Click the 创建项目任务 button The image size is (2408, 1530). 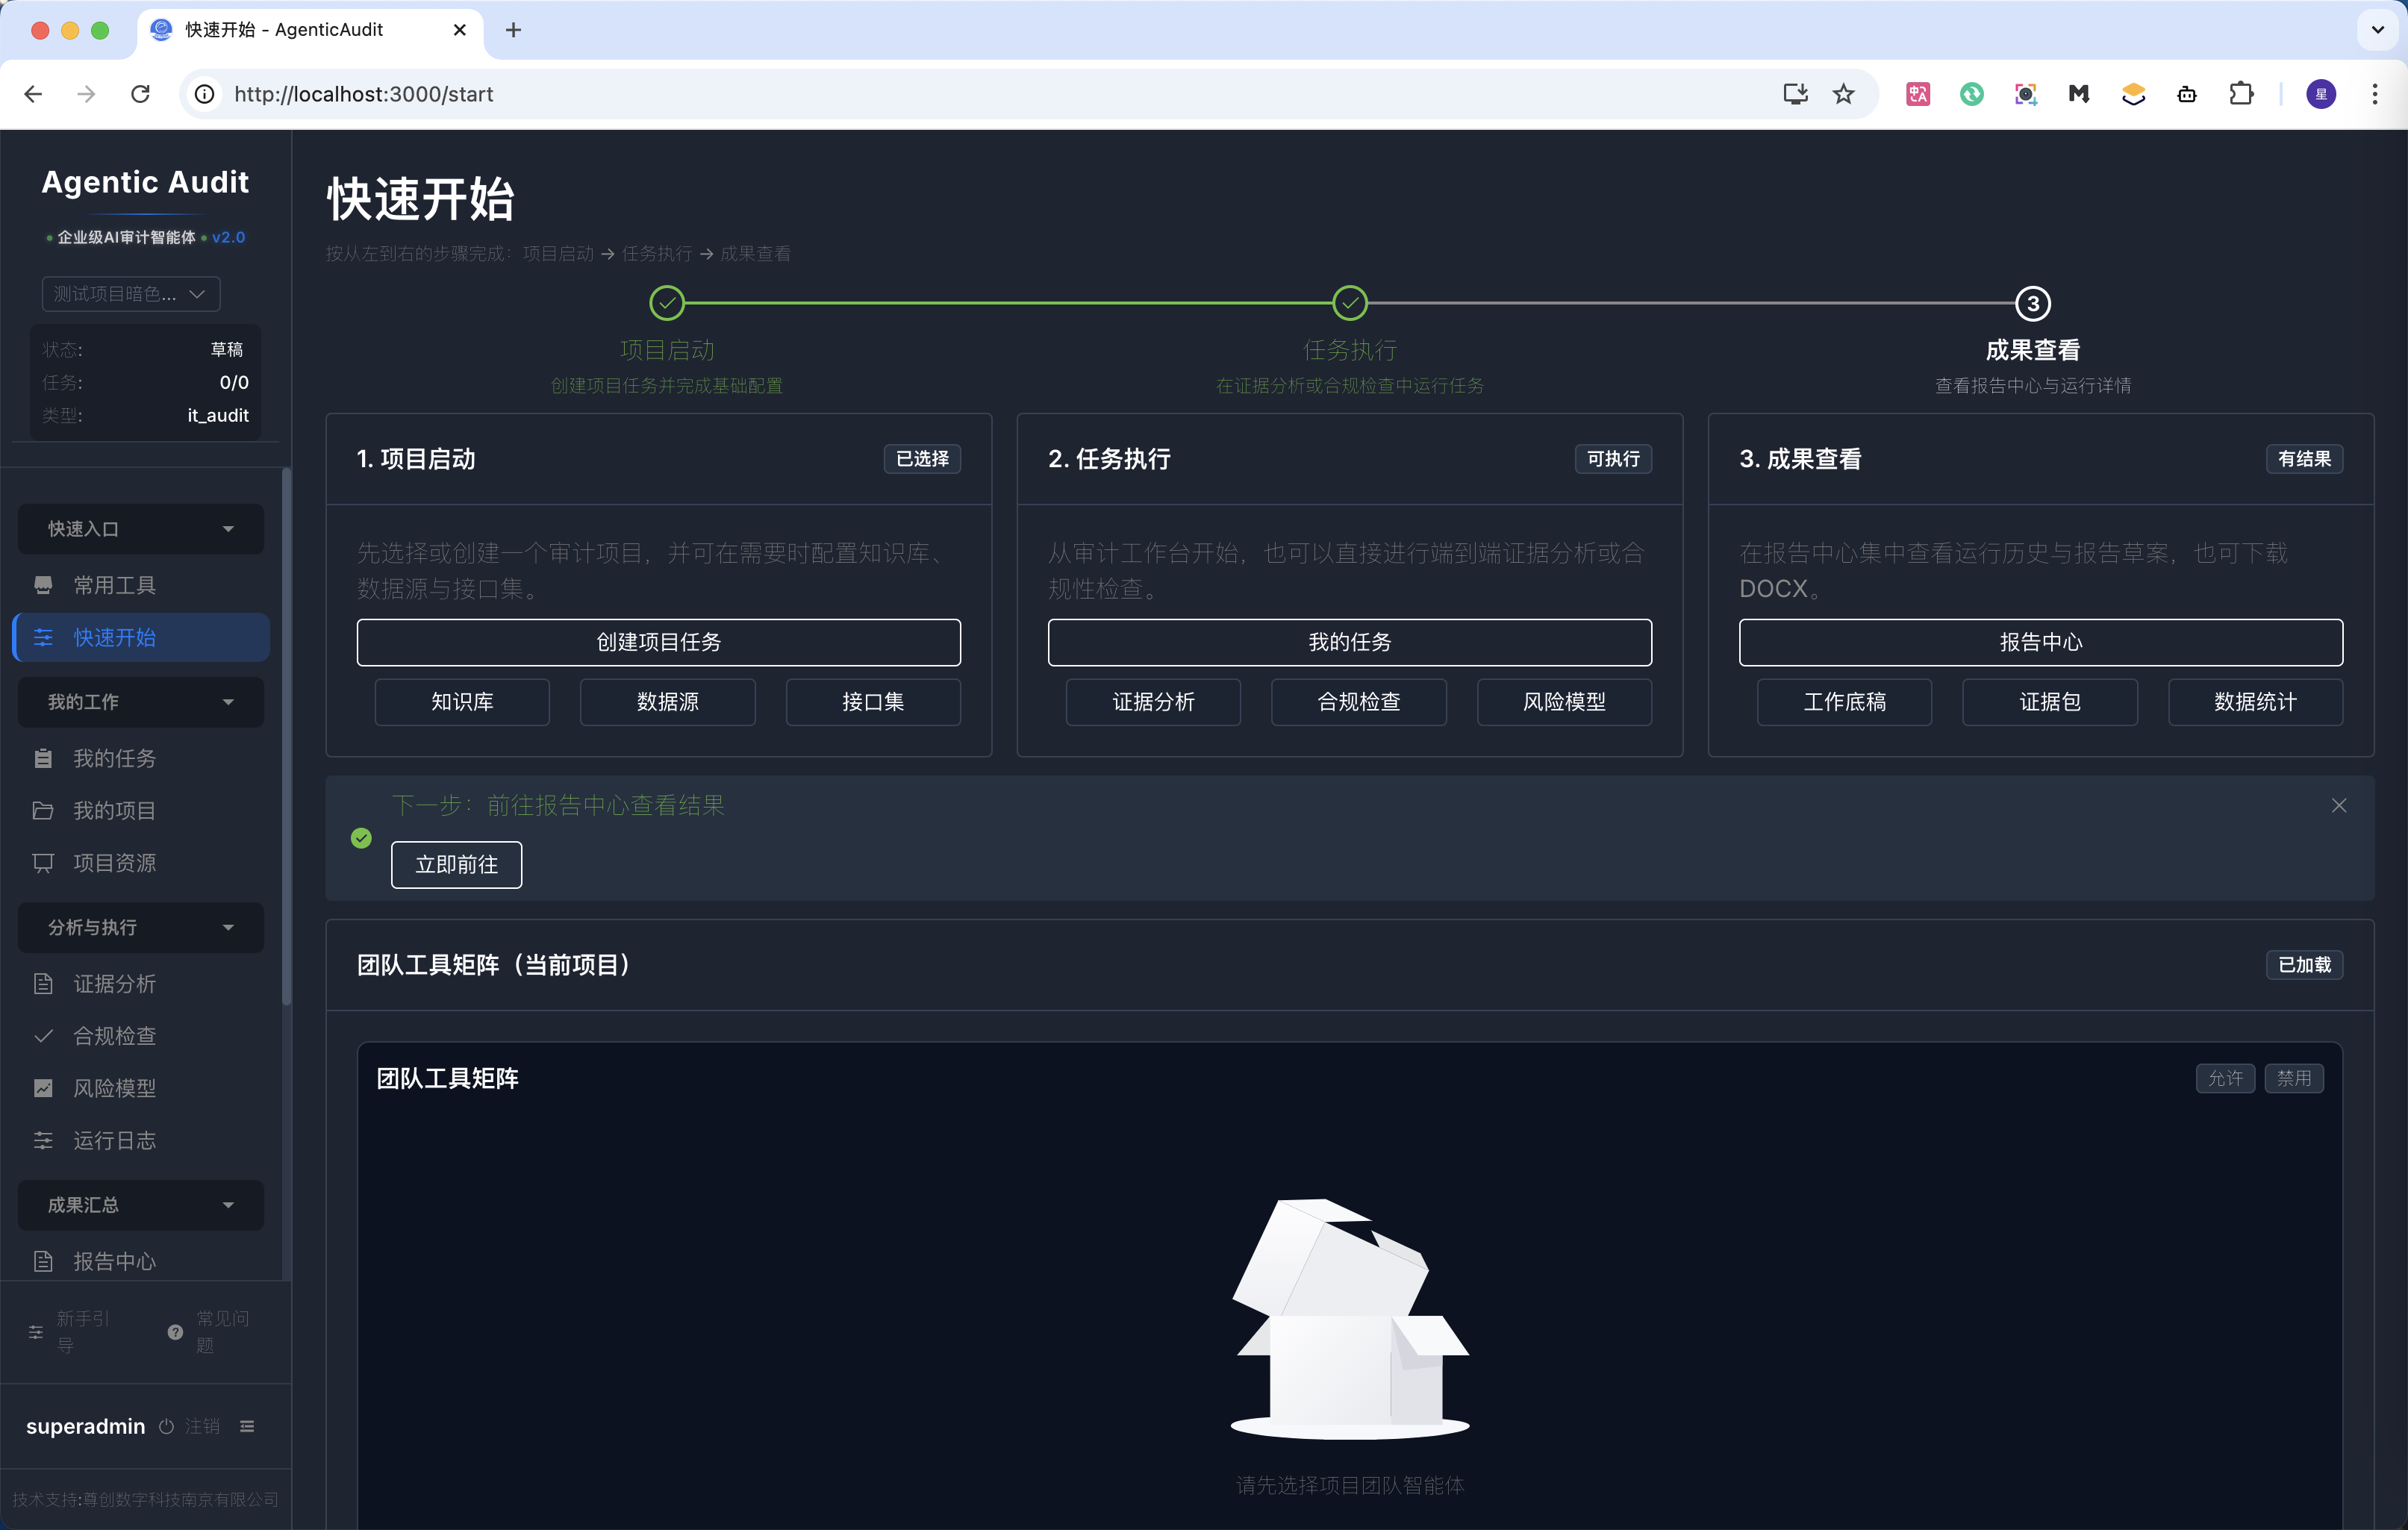pyautogui.click(x=658, y=642)
